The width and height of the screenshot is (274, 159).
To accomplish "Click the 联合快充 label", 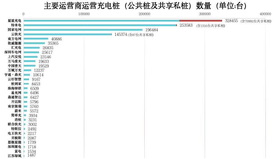I will pyautogui.click(x=15, y=124).
